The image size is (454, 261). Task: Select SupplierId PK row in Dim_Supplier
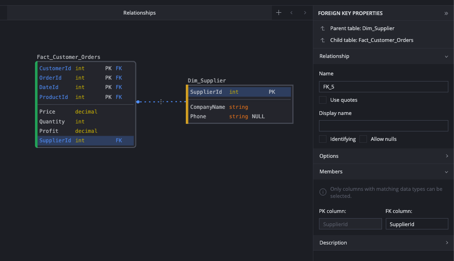point(240,92)
